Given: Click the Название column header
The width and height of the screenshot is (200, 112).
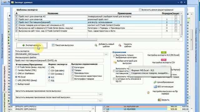Looking at the screenshot, I should pyautogui.click(x=53, y=13).
